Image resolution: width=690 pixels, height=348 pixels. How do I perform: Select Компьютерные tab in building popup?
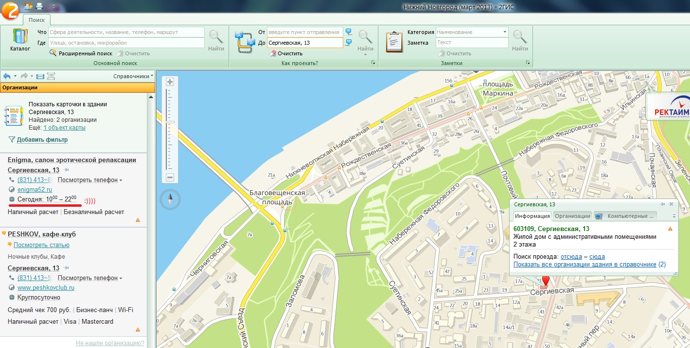pyautogui.click(x=626, y=216)
